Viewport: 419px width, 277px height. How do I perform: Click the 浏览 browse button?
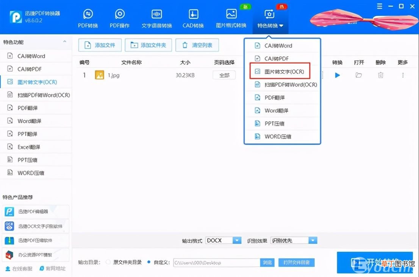[267, 263]
